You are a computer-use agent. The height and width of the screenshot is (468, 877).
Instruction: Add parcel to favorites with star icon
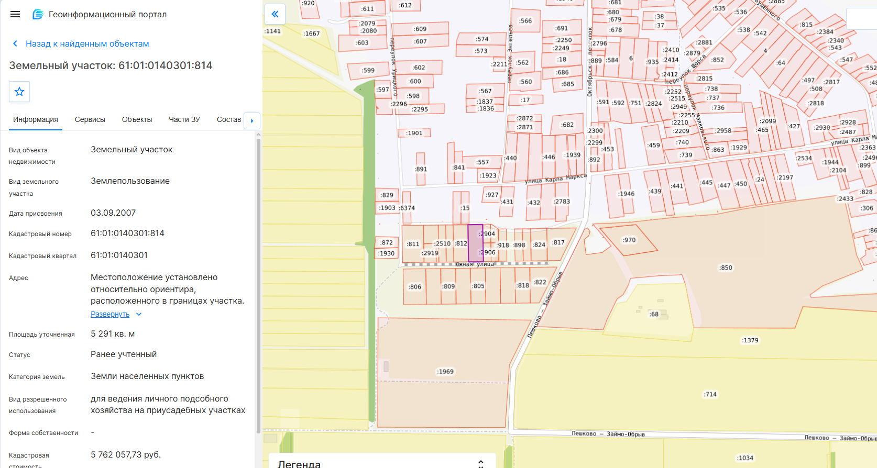(19, 92)
